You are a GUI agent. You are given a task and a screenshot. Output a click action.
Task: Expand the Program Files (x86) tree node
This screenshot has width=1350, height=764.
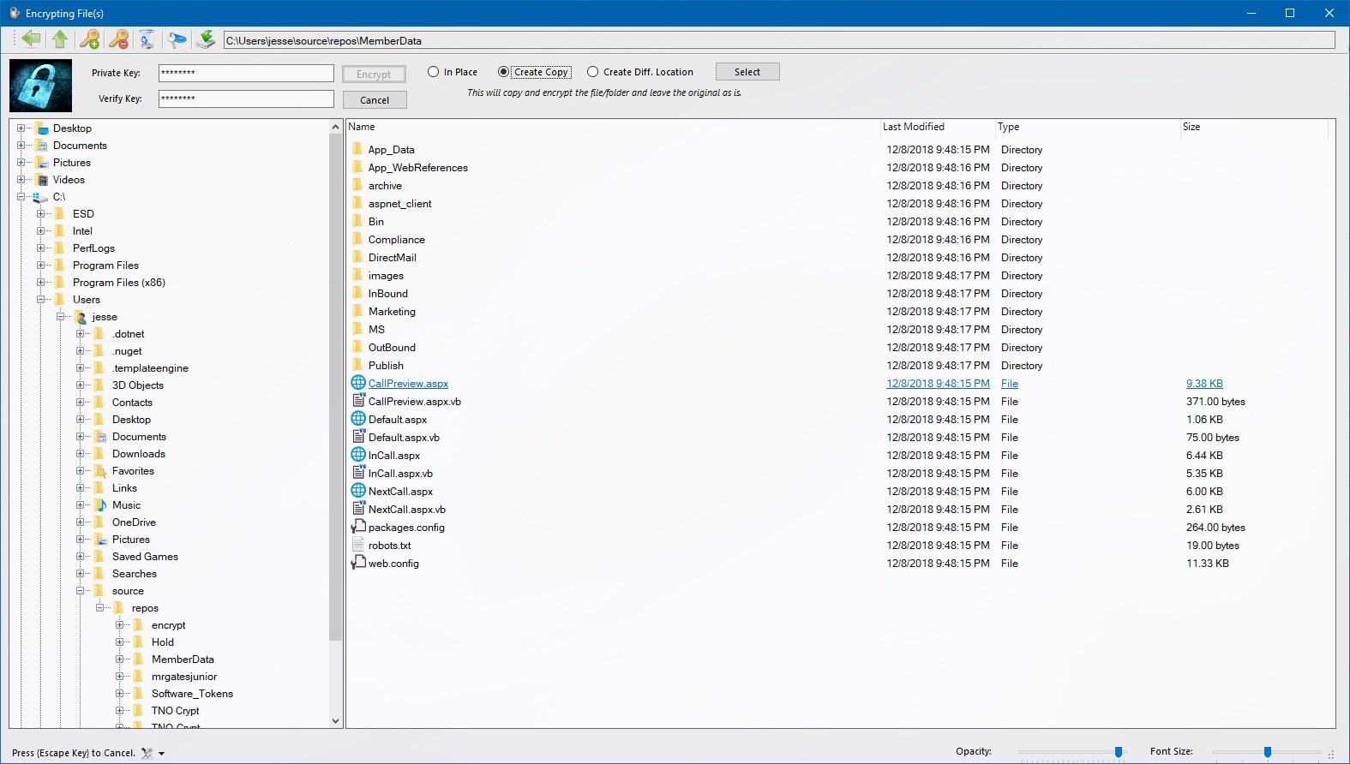[x=41, y=283]
